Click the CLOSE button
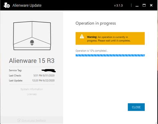This screenshot has width=158, height=124. pyautogui.click(x=136, y=107)
